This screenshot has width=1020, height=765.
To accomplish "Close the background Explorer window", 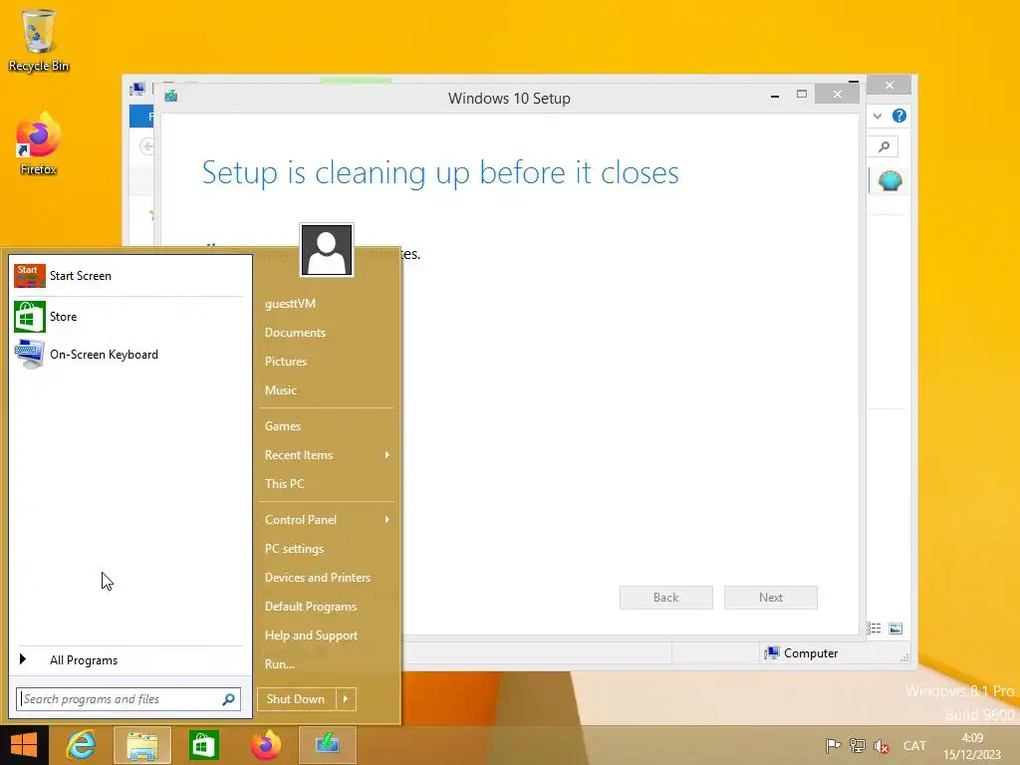I will [x=890, y=86].
